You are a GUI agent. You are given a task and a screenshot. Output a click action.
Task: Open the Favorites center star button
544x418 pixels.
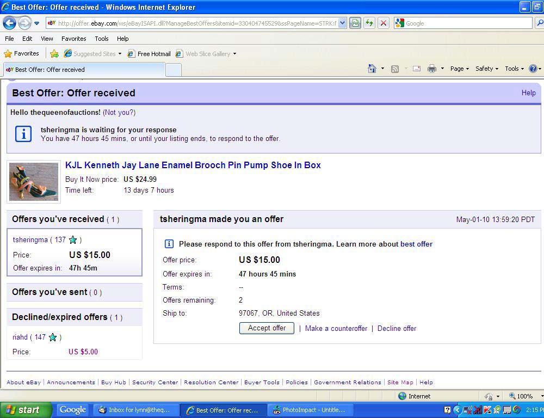pyautogui.click(x=22, y=53)
